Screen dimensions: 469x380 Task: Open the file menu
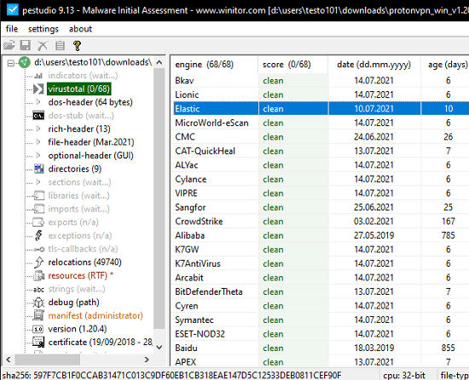tap(12, 29)
